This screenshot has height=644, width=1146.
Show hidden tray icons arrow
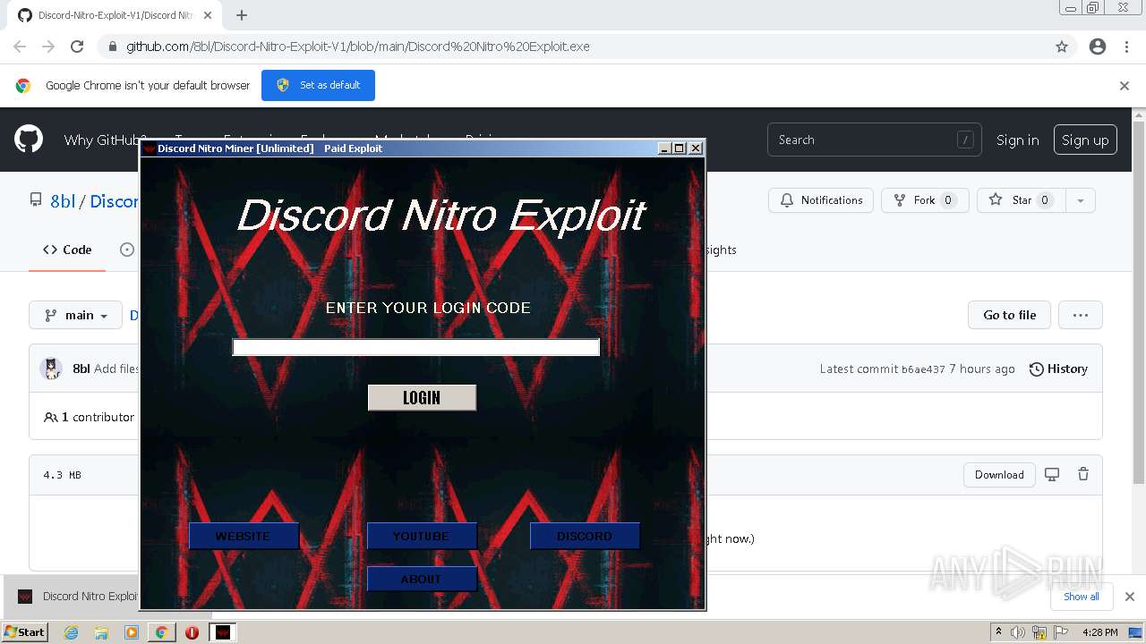coord(998,632)
